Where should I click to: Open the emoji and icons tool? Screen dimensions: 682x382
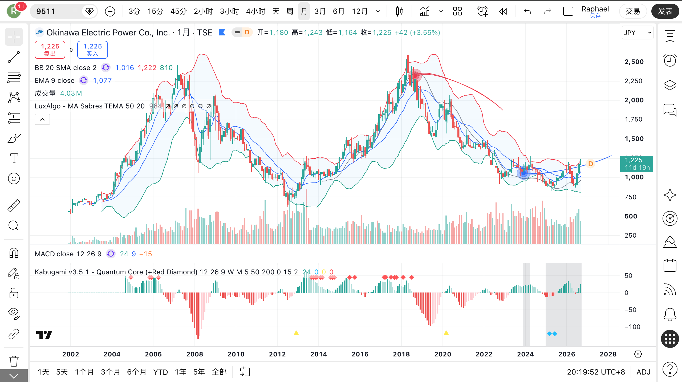point(14,178)
